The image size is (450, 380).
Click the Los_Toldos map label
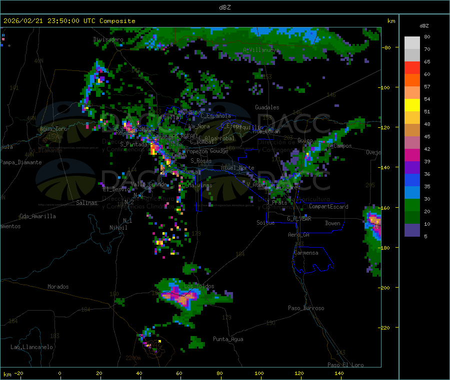199,286
